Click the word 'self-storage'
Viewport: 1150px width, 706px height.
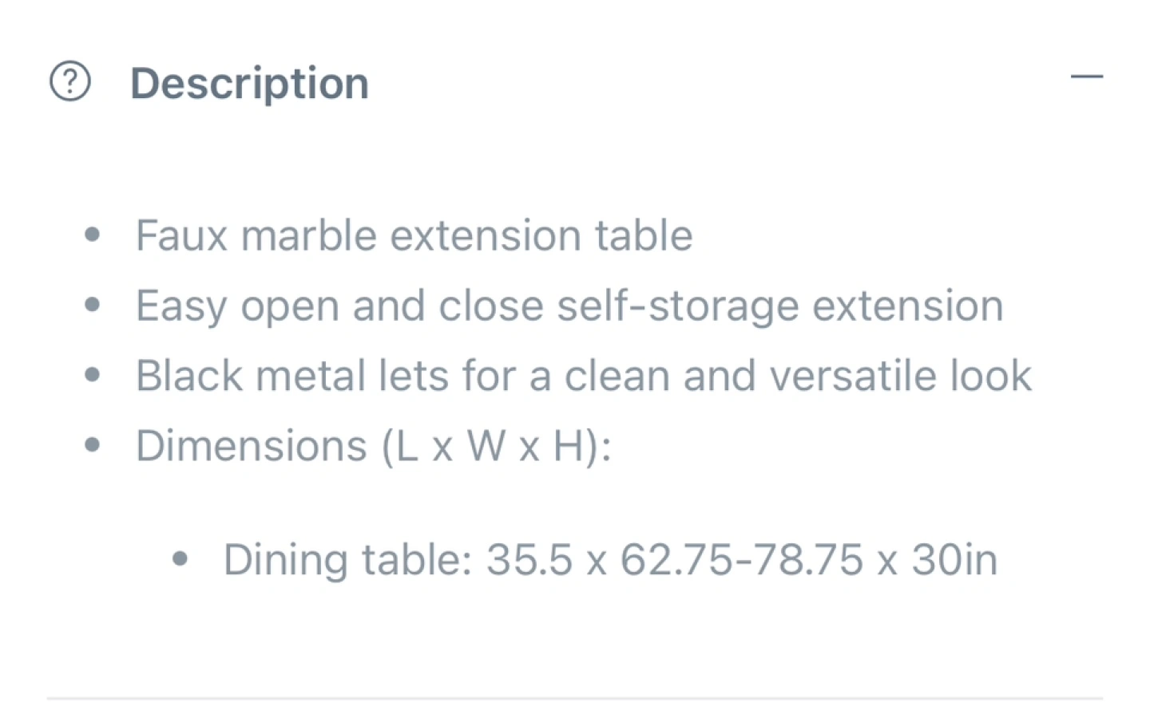[x=678, y=306]
